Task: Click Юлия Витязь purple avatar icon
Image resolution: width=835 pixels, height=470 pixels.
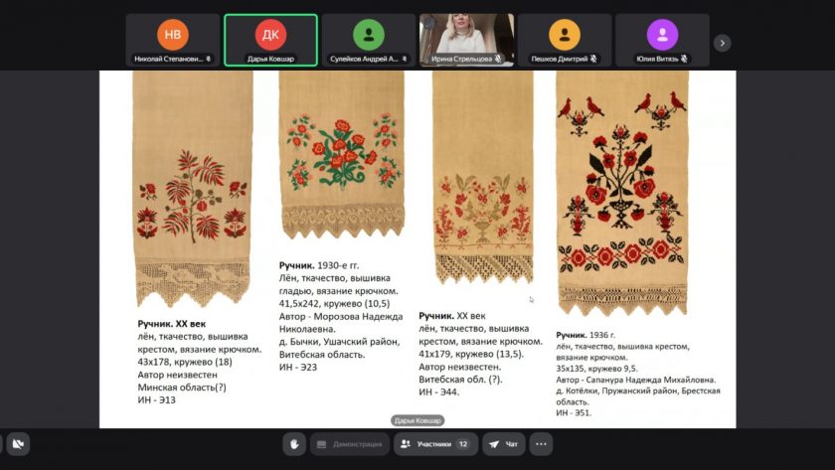Action: point(662,35)
